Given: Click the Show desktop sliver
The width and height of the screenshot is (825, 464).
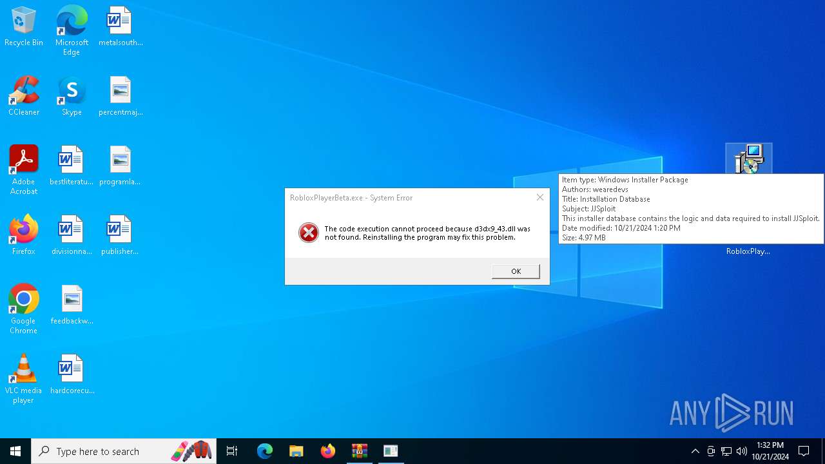Looking at the screenshot, I should click(x=823, y=451).
